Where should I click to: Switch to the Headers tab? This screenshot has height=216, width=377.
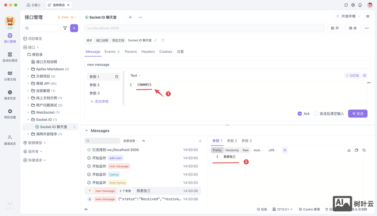(148, 52)
